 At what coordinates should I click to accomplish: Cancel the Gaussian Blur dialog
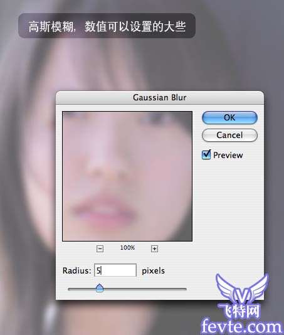click(x=229, y=135)
